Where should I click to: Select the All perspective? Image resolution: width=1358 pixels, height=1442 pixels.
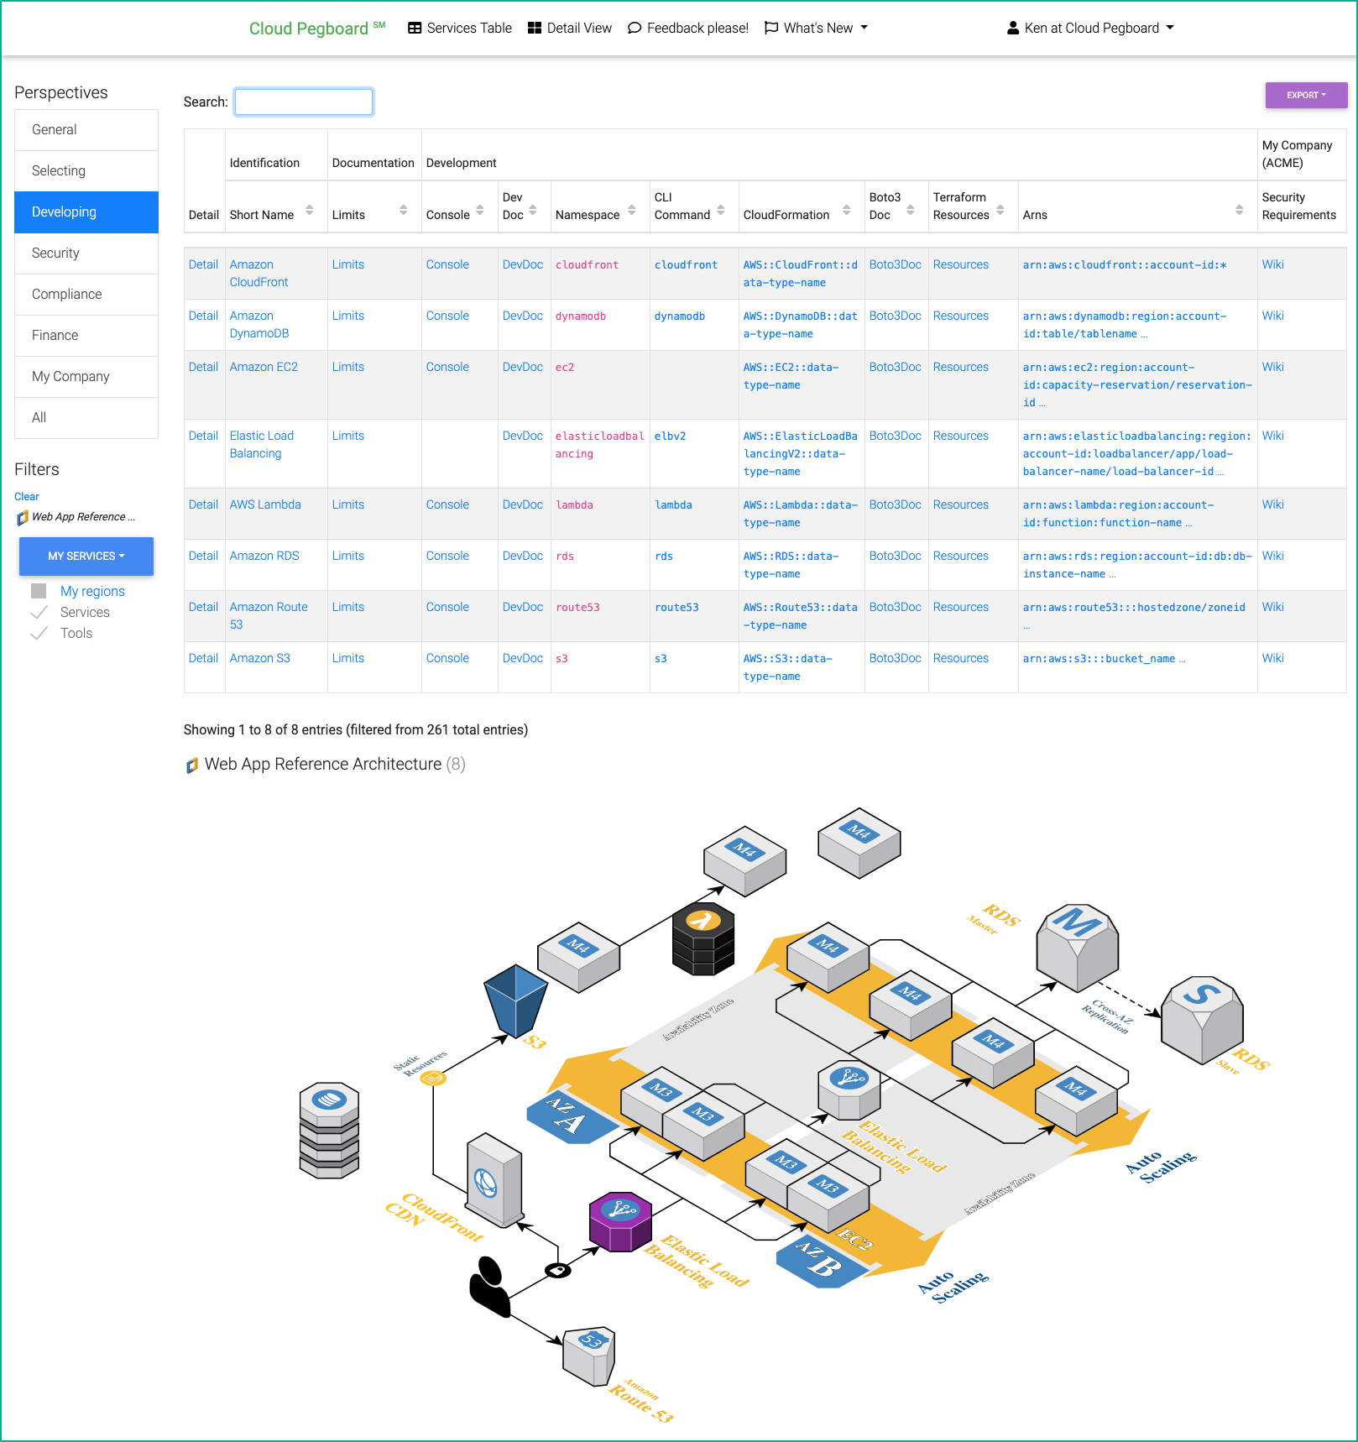[86, 418]
